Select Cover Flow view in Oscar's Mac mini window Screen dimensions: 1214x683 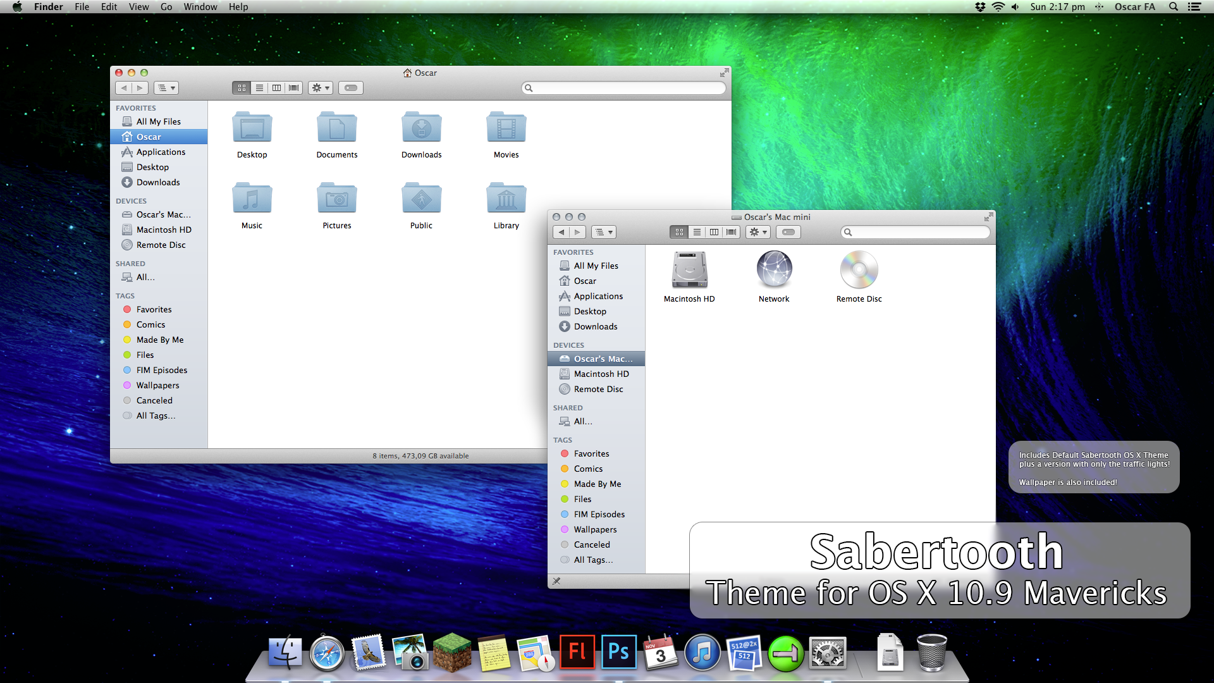click(731, 232)
